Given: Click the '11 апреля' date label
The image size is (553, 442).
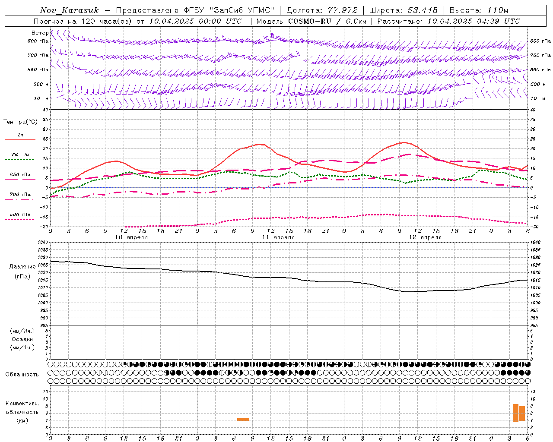Looking at the screenshot, I should [278, 237].
